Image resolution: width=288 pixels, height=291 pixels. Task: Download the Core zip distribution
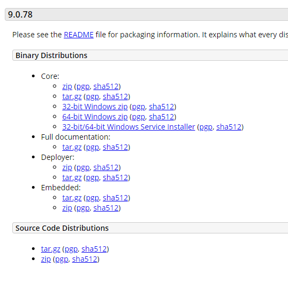(67, 87)
